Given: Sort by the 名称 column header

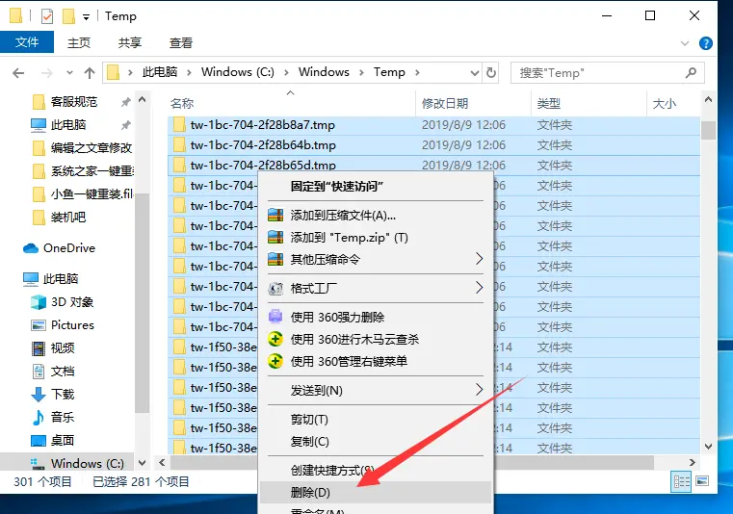Looking at the screenshot, I should [x=182, y=103].
